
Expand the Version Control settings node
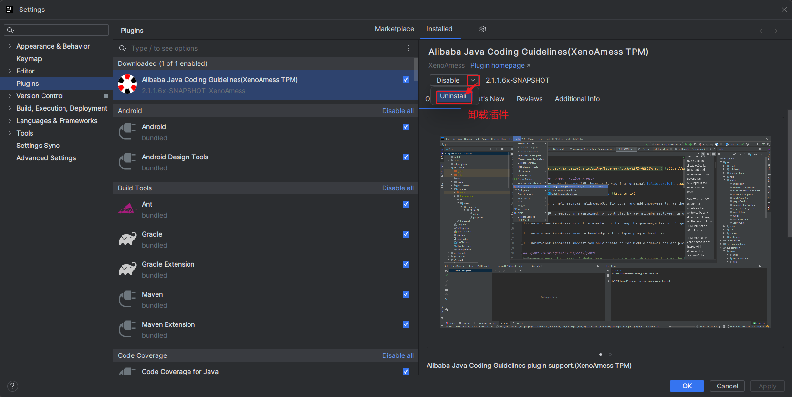pos(10,96)
